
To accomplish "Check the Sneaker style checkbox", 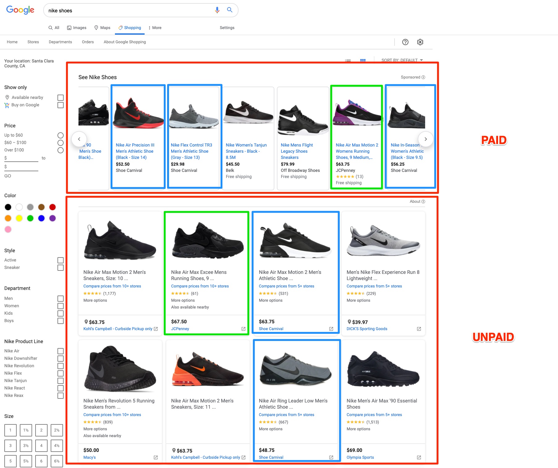I will pyautogui.click(x=61, y=268).
